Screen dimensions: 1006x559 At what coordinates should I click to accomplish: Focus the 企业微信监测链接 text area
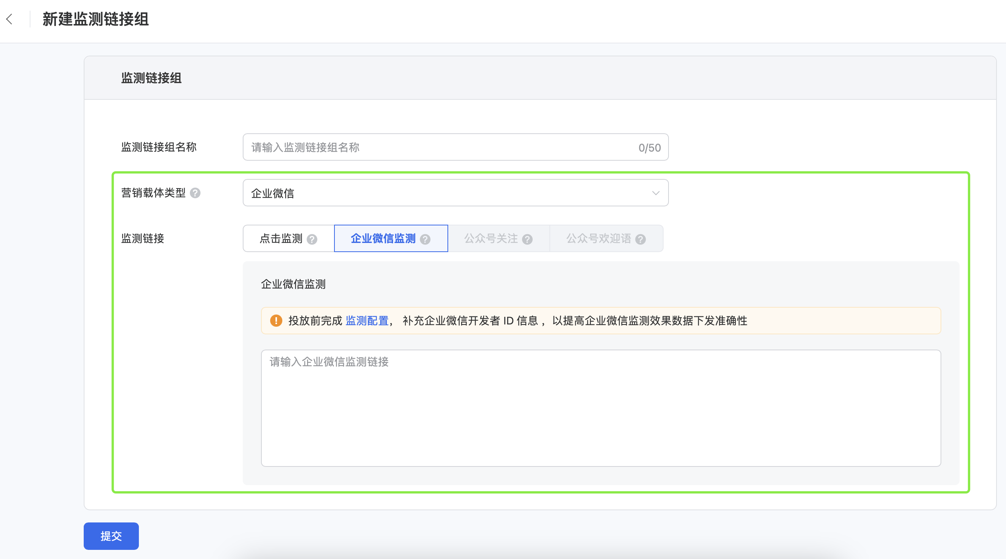[601, 408]
